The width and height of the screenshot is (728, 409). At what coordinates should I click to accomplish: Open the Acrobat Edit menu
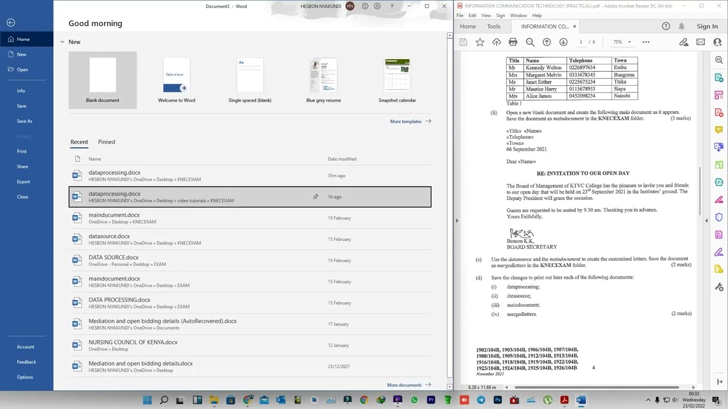tap(472, 15)
